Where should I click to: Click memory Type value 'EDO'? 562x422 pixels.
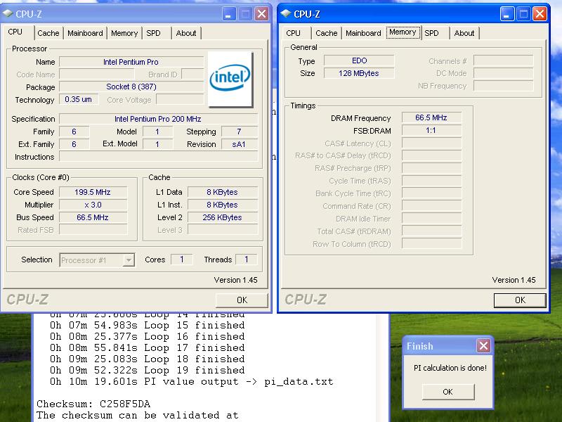click(359, 60)
